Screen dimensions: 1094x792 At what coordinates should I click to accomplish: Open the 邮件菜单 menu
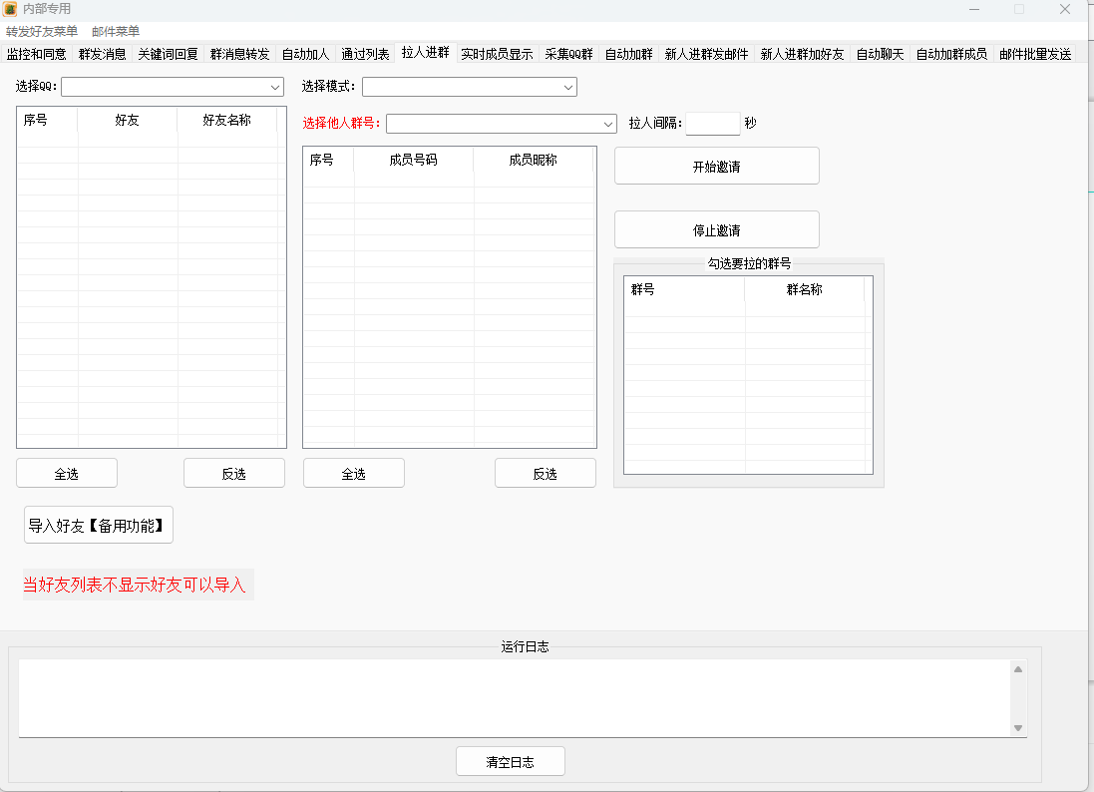[116, 32]
